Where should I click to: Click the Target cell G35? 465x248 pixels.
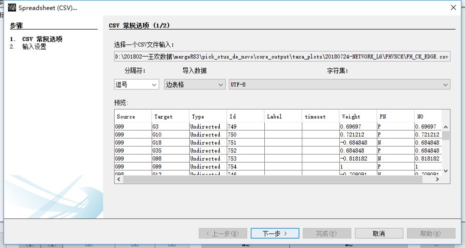click(171, 150)
